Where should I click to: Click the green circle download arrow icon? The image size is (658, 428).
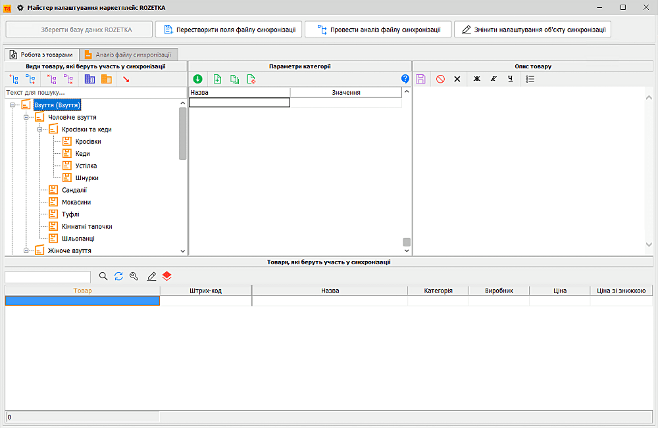tap(197, 79)
